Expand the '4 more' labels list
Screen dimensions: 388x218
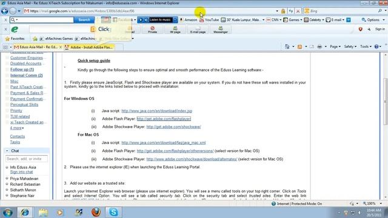click(x=17, y=128)
